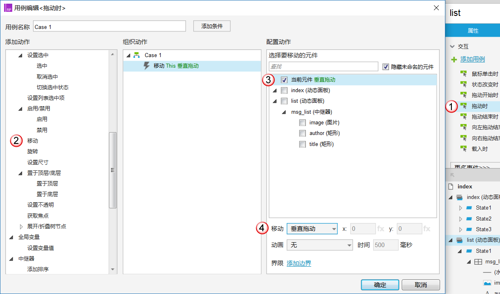This screenshot has height=294, width=500.
Task: Open the 移动 垂直拖动 dropdown
Action: point(312,229)
